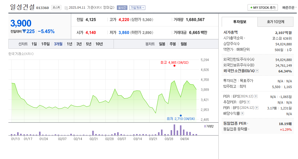Click the BPS value 1,231원
The width and height of the screenshot is (298, 159).
pyautogui.click(x=286, y=108)
